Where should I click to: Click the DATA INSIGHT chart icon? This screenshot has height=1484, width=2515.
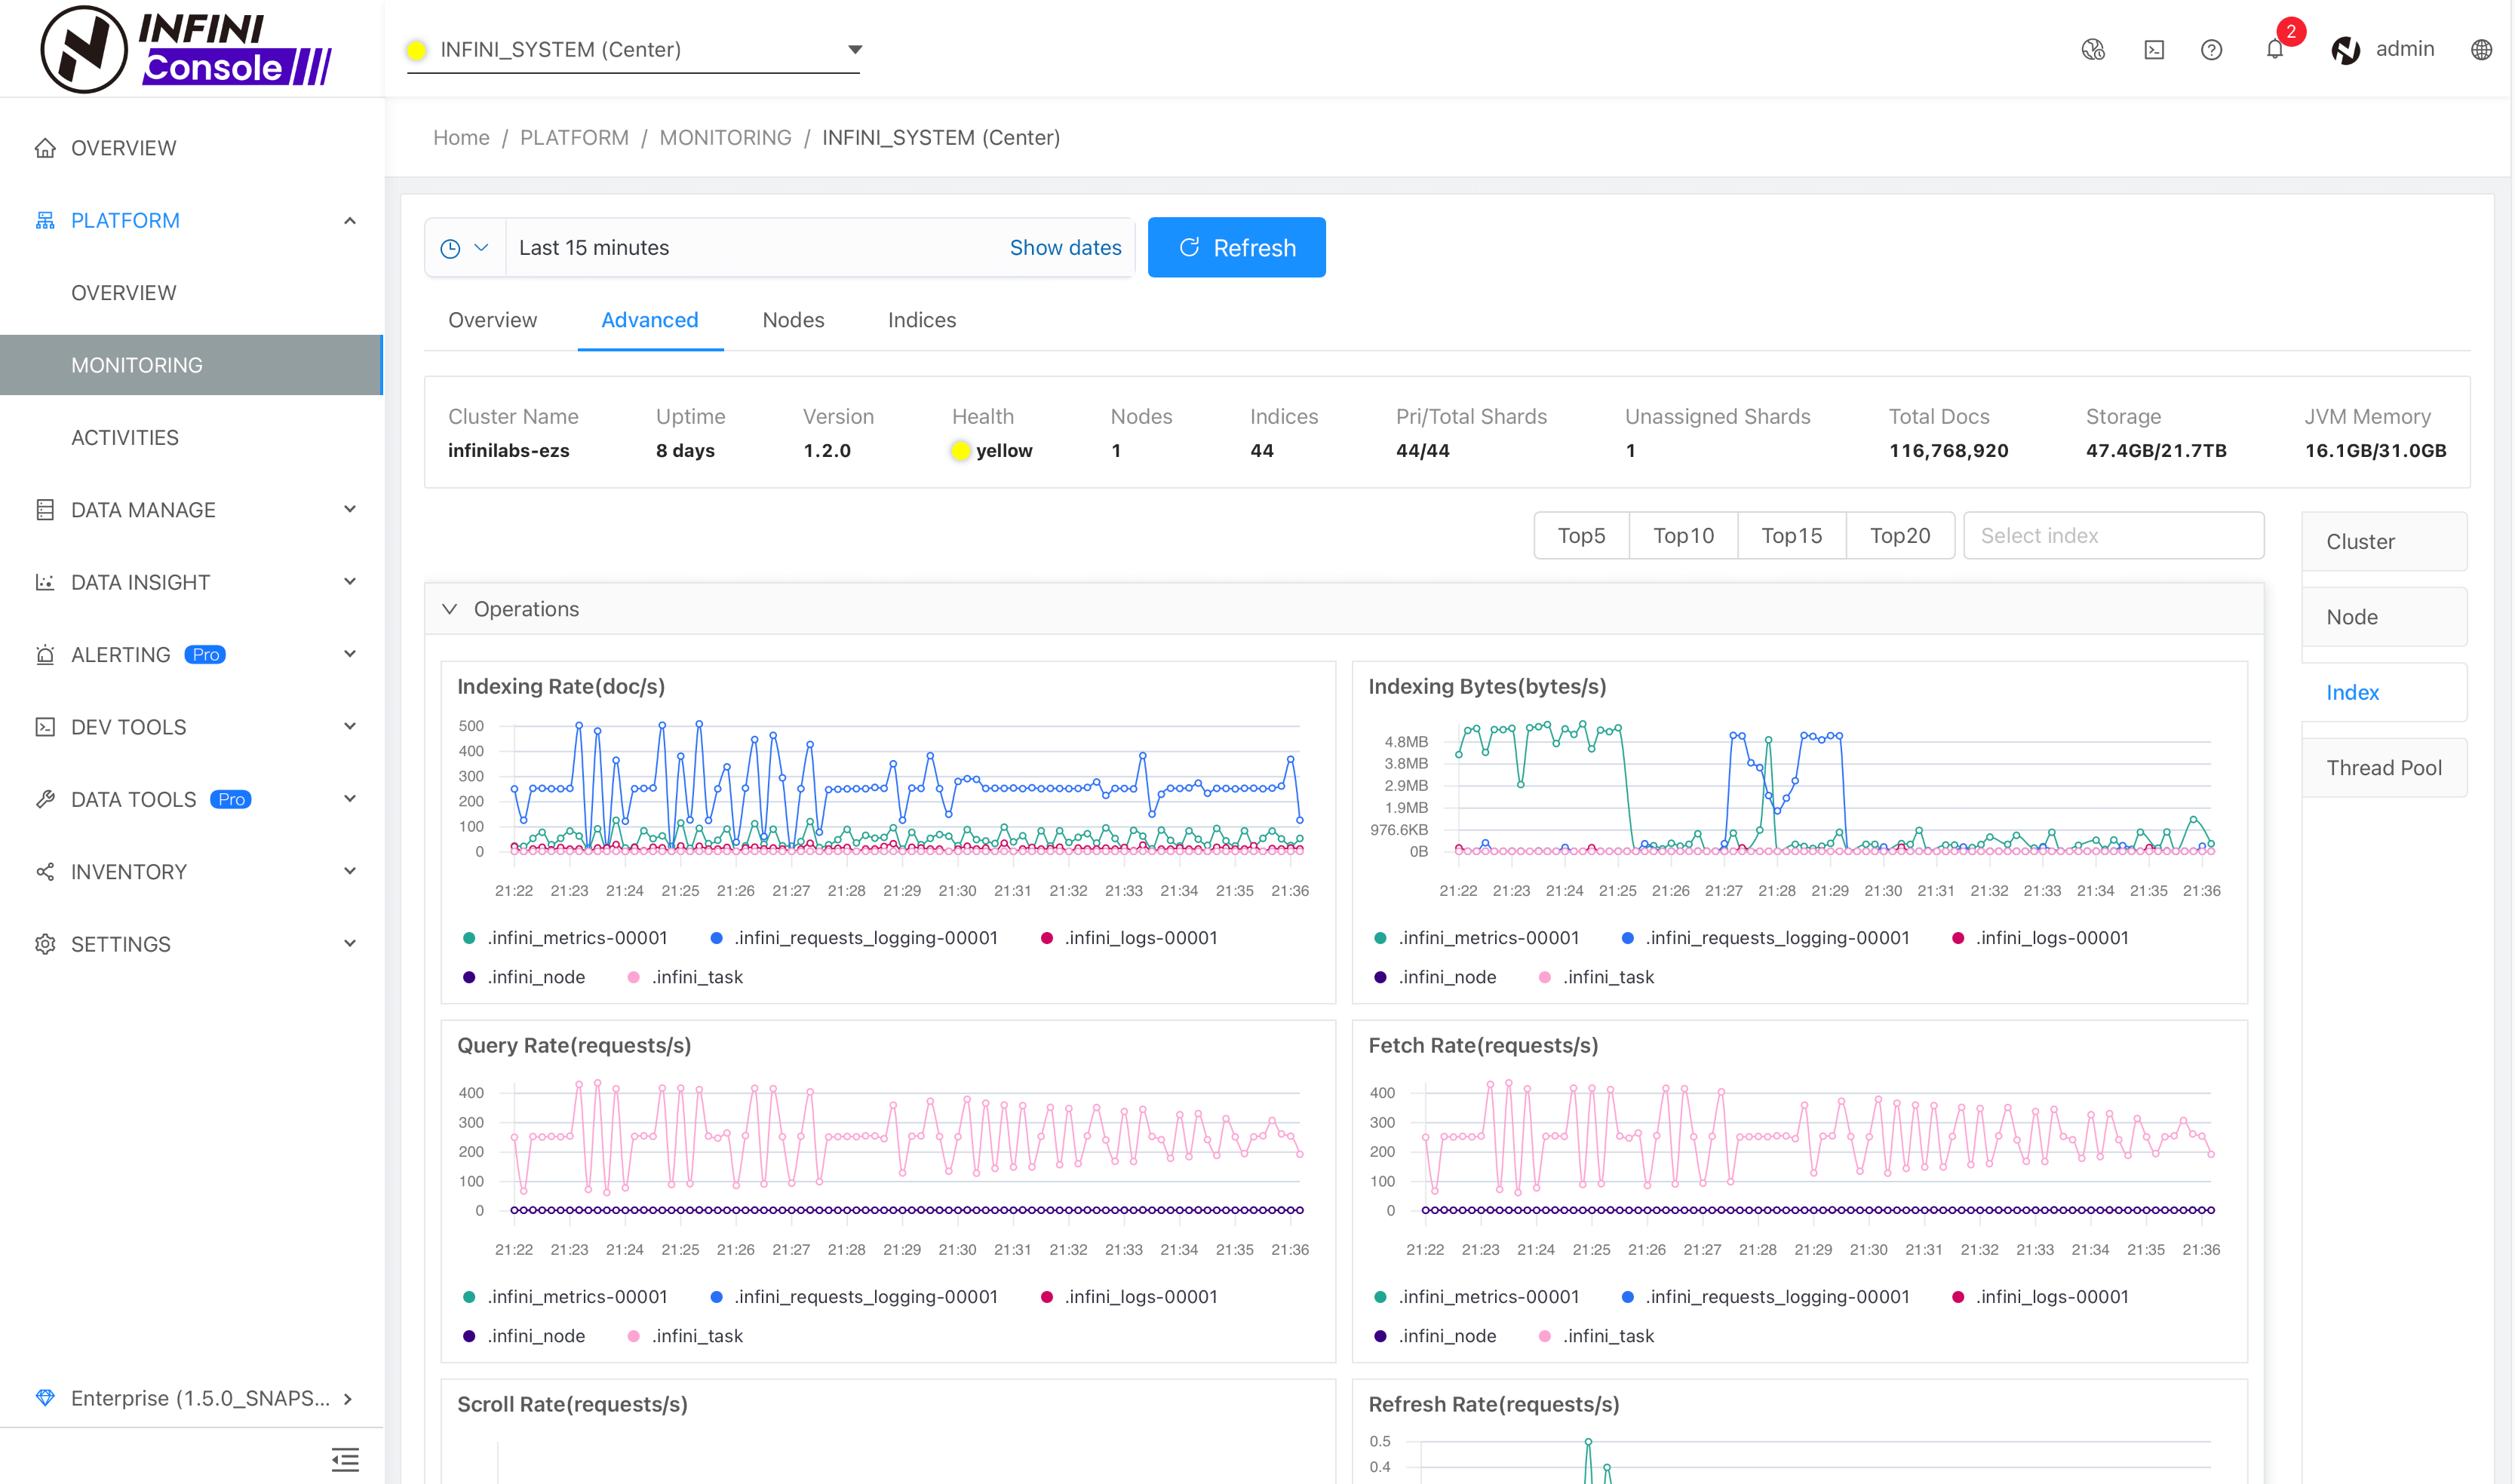pyautogui.click(x=45, y=582)
